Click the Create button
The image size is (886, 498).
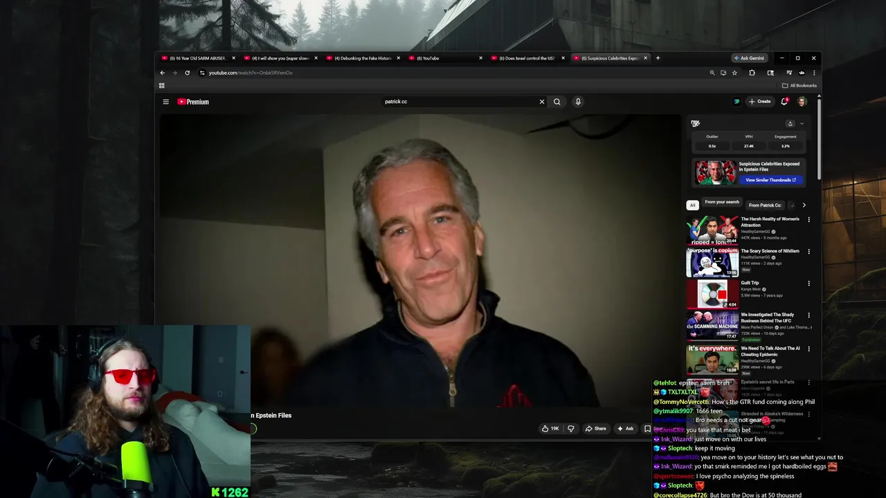[760, 102]
